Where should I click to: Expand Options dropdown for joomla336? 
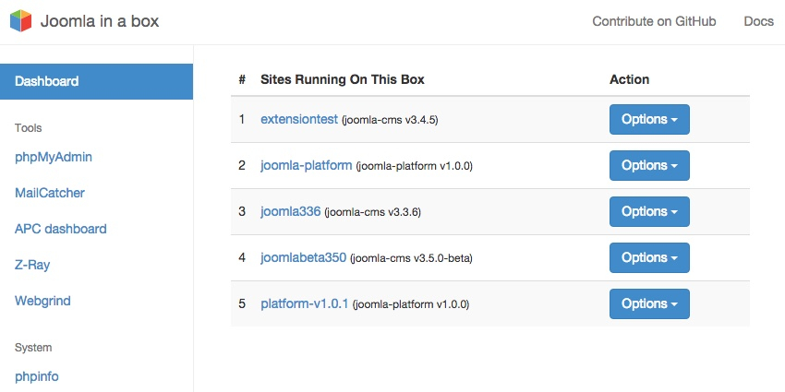[649, 211]
